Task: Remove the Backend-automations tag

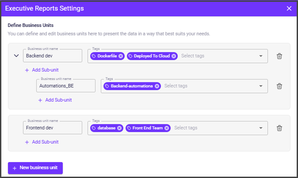Action: coord(157,86)
